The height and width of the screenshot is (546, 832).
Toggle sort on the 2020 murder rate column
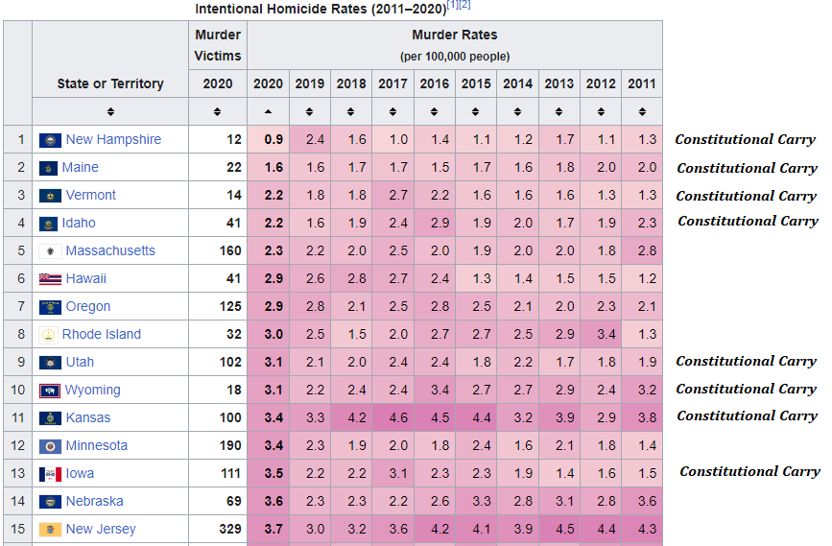point(268,111)
